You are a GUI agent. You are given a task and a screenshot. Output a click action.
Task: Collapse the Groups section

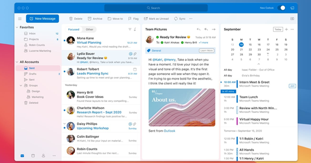21,85
